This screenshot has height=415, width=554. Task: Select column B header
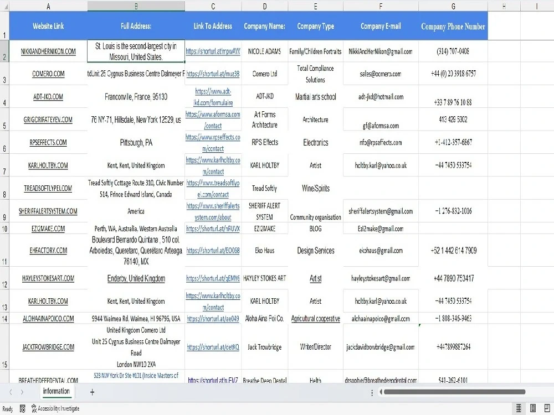(x=136, y=6)
